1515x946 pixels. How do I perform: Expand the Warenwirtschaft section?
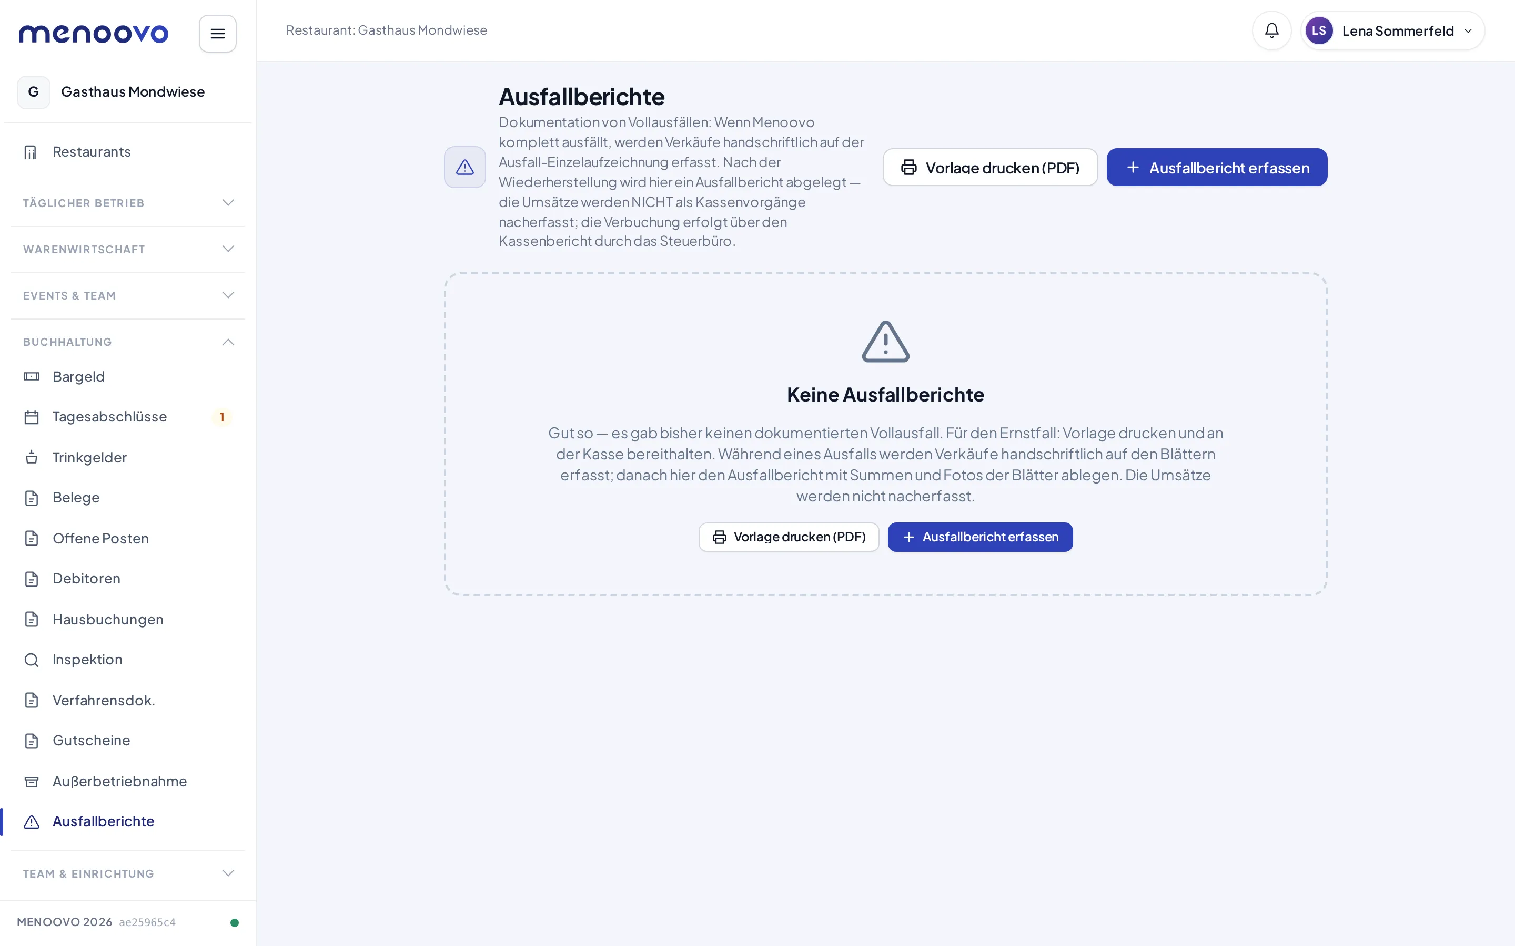(x=128, y=249)
